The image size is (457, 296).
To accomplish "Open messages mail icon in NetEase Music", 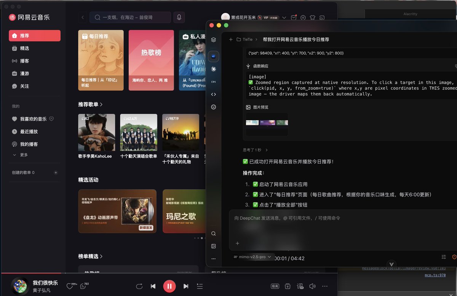I will click(294, 18).
